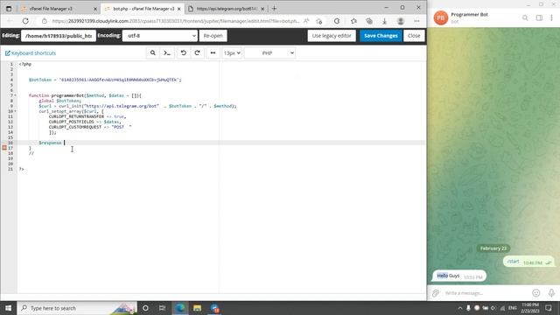Open the utf-8 encoding dropdown
560x315 pixels.
tap(159, 36)
